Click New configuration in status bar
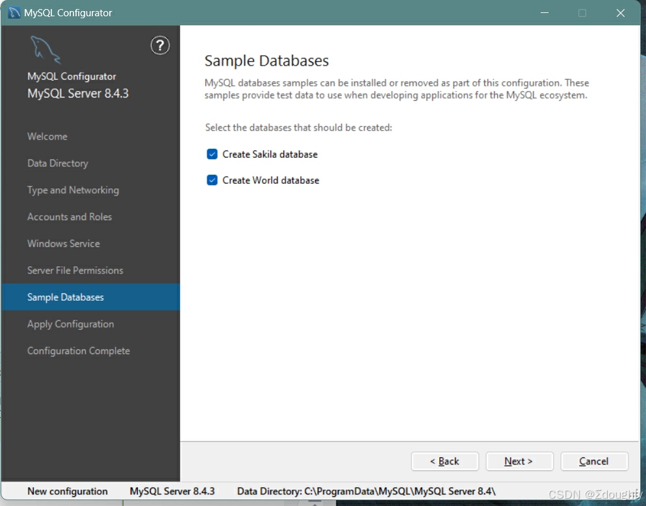Image resolution: width=646 pixels, height=506 pixels. pos(68,491)
